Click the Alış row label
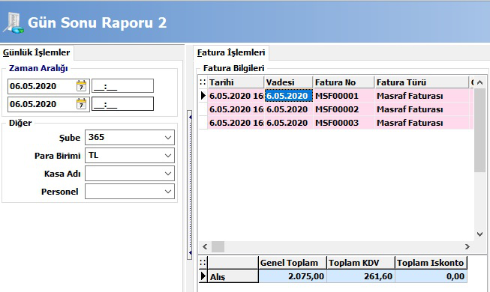Viewport: 490px width, 292px height. pos(233,276)
